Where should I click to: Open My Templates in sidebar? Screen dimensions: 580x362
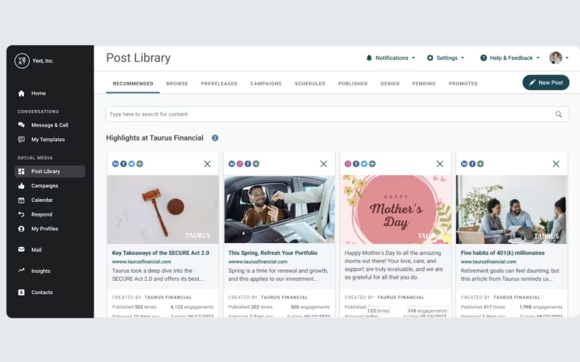pyautogui.click(x=41, y=140)
